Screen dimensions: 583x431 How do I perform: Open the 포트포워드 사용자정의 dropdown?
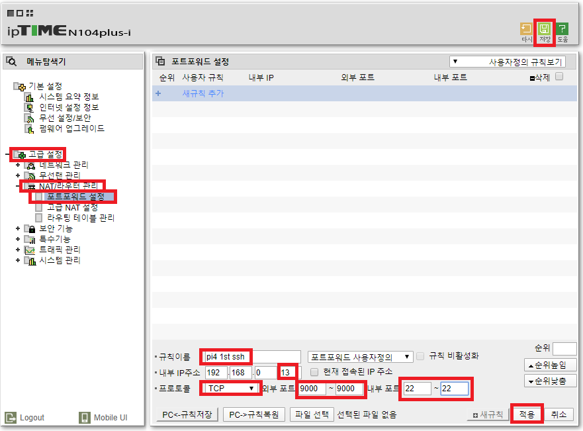pos(360,357)
